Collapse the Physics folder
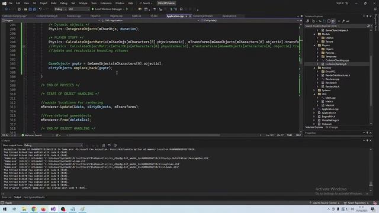The image size is (379, 213). pyautogui.click(x=314, y=46)
